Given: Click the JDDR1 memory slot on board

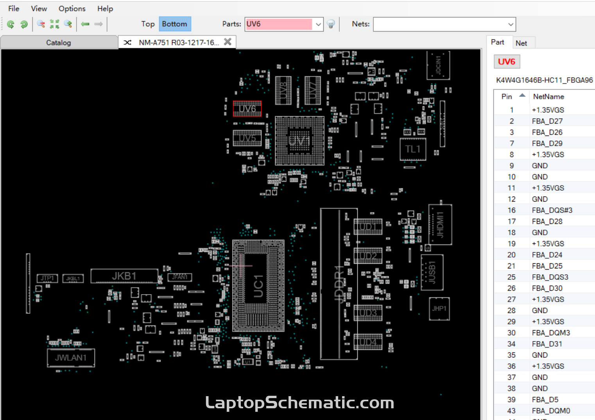Looking at the screenshot, I should point(339,284).
